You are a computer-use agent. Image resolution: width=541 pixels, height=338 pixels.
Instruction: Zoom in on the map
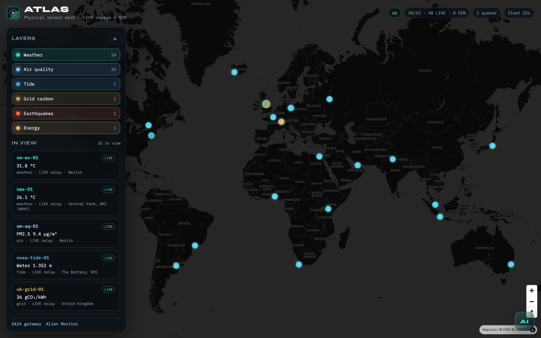pyautogui.click(x=532, y=291)
